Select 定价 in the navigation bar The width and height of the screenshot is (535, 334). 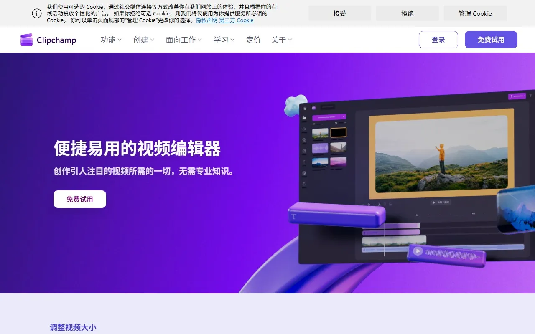pyautogui.click(x=253, y=40)
